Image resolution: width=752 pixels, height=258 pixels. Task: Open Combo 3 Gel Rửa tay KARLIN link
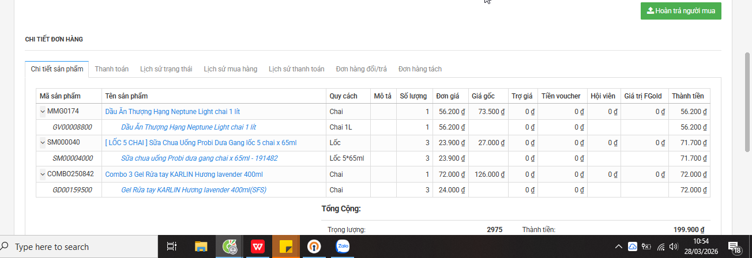pos(184,174)
